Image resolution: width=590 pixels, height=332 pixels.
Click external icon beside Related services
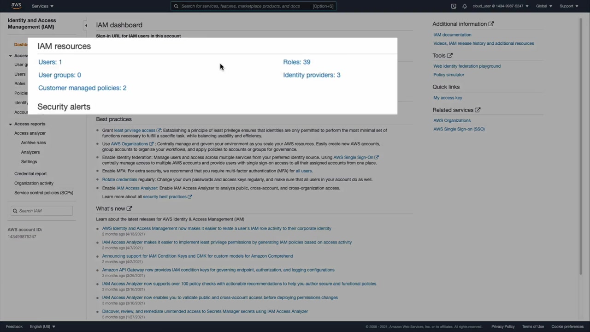pyautogui.click(x=478, y=110)
